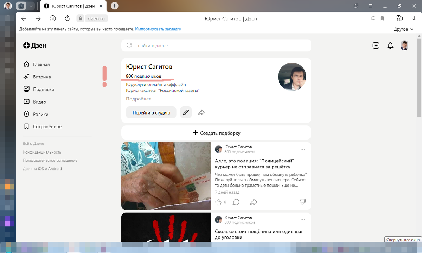Open Ролики in sidebar
Image resolution: width=422 pixels, height=253 pixels.
click(x=36, y=114)
